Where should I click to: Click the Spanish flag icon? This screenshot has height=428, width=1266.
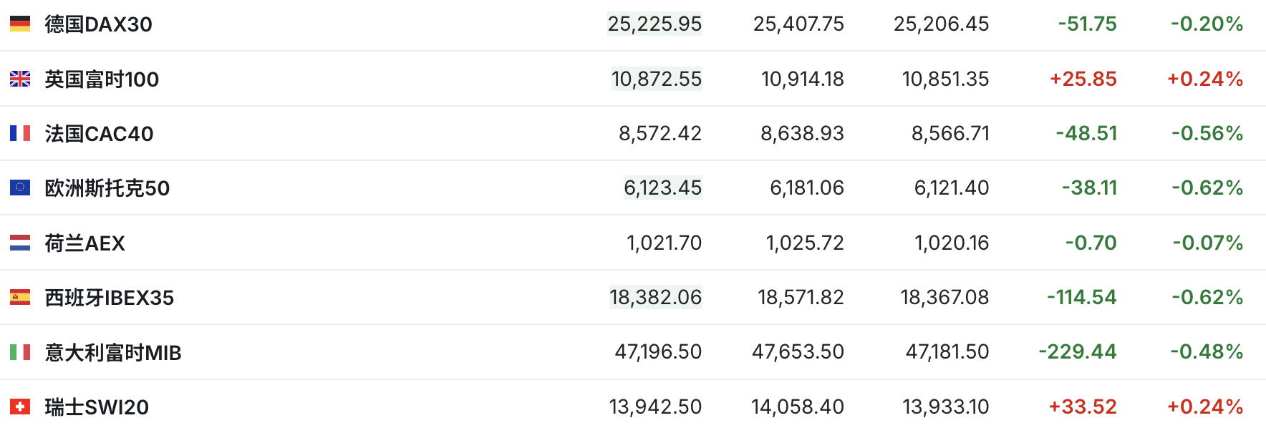pyautogui.click(x=20, y=297)
